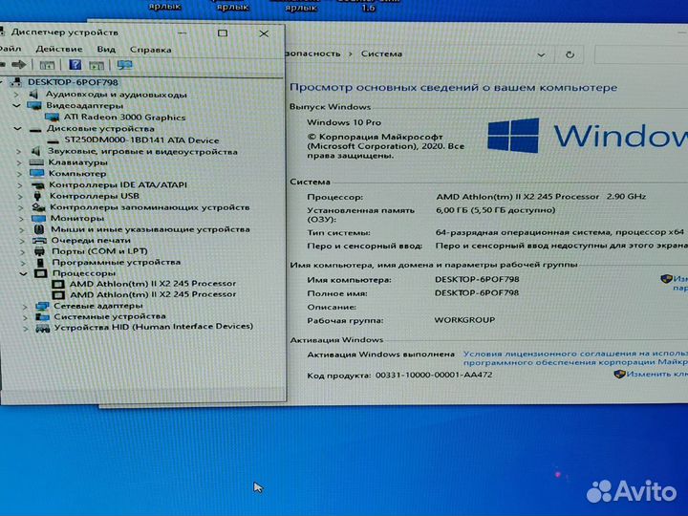This screenshot has width=688, height=516.
Task: Collapse the Процессоры node
Action: (x=24, y=273)
